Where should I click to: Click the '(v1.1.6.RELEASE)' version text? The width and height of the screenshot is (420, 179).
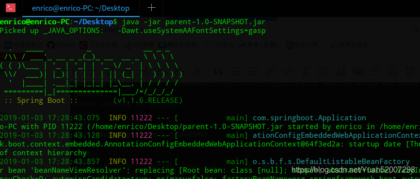coord(148,101)
